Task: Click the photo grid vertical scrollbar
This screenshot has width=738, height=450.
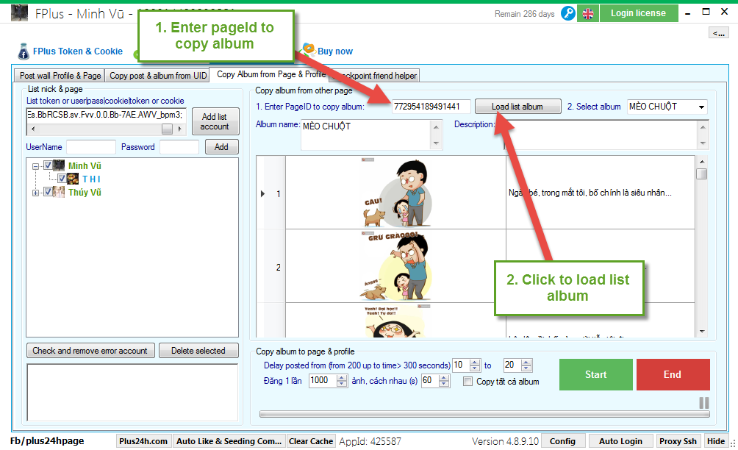Action: point(702,246)
